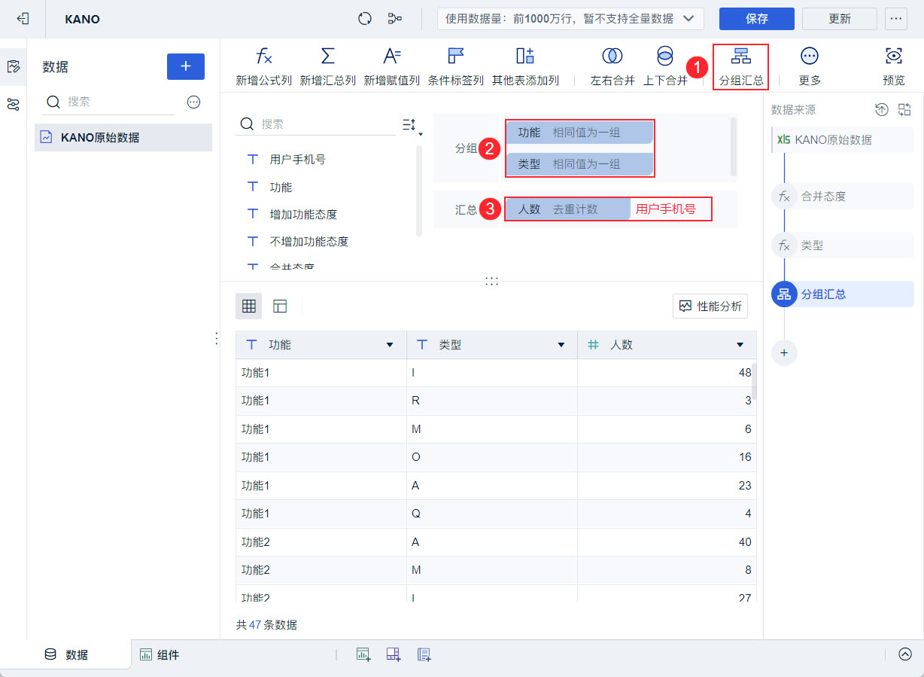Click the blue plus add data button

tap(186, 66)
